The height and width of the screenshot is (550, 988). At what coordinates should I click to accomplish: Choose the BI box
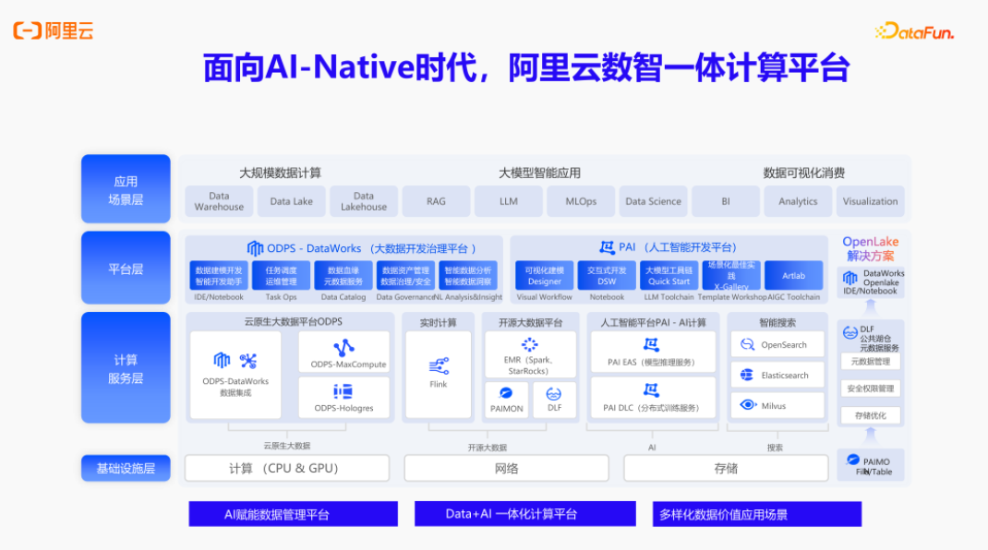[x=726, y=201]
